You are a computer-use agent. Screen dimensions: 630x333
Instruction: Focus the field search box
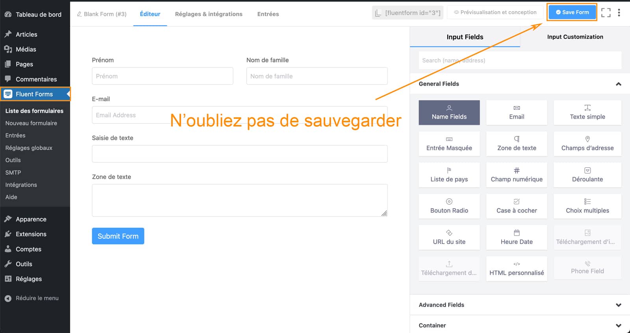pyautogui.click(x=520, y=60)
